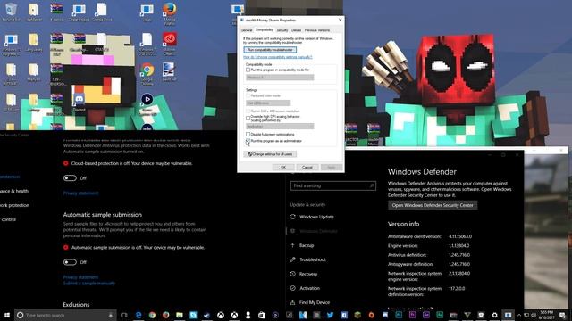Open Adobe Creative Cloud desktop shortcut
This screenshot has width=572, height=321.
point(170,44)
